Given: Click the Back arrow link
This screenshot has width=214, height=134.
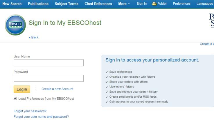Looking at the screenshot, I should pos(34,38).
